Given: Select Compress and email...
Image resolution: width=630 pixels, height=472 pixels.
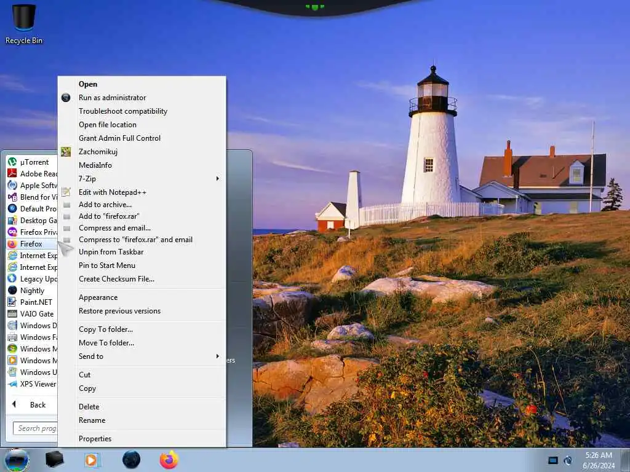Looking at the screenshot, I should (114, 228).
